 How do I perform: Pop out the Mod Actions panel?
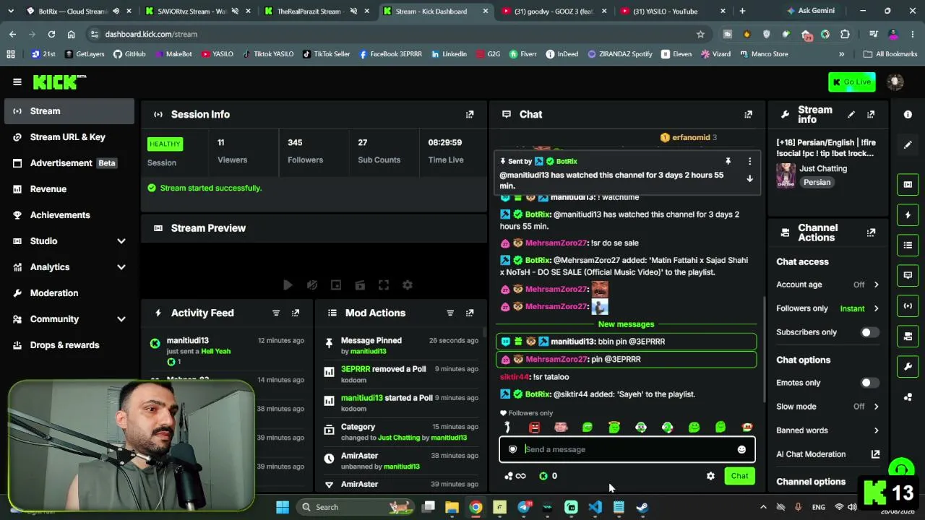click(x=470, y=313)
